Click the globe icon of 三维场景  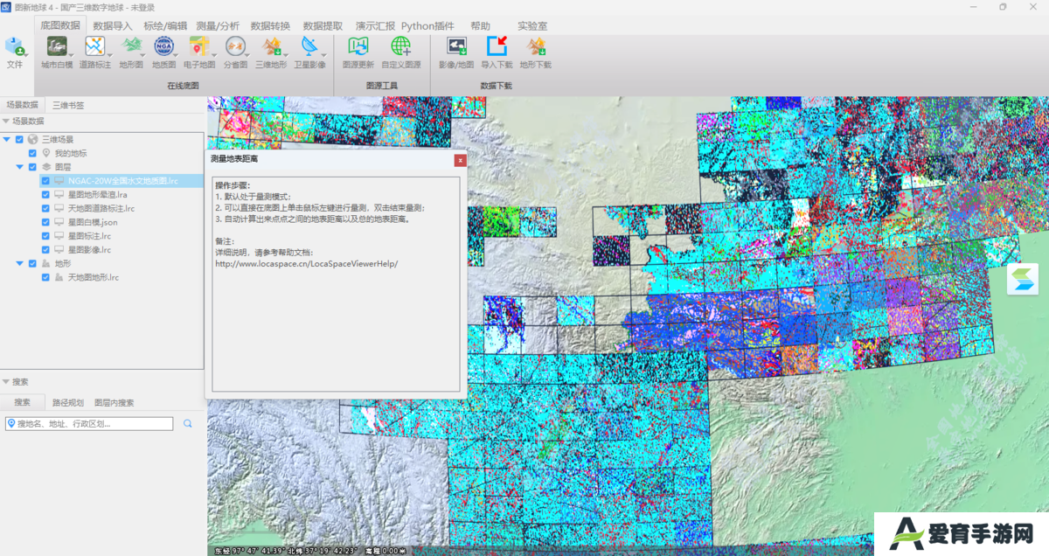(x=33, y=140)
